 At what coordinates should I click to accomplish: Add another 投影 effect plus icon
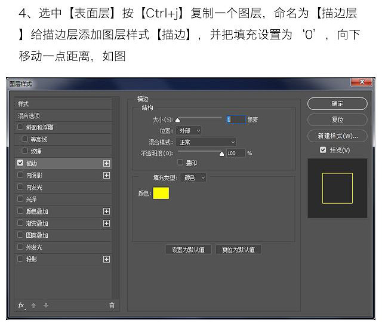coord(106,259)
